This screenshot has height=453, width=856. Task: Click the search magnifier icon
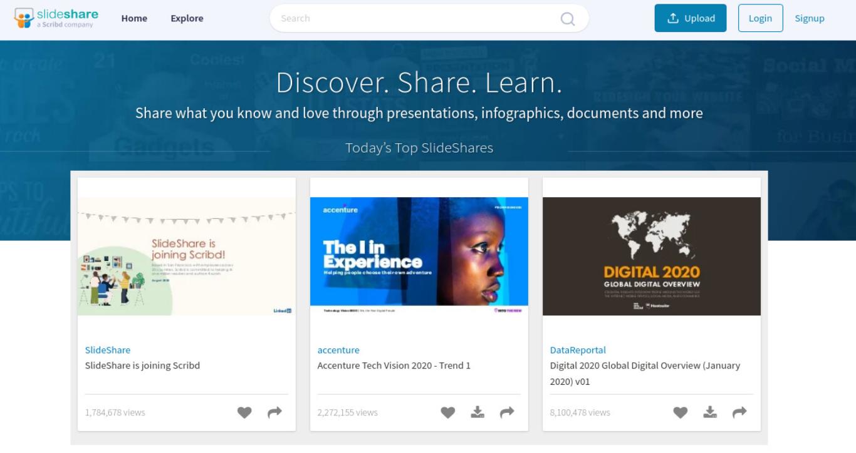pos(568,19)
